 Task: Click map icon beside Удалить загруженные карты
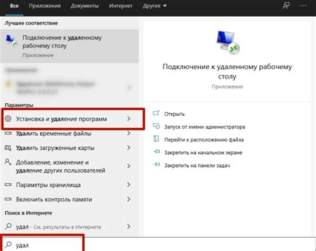tap(8, 148)
